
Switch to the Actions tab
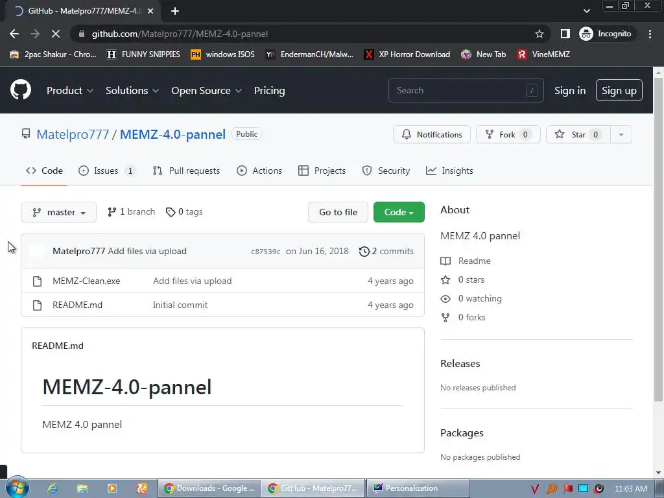pyautogui.click(x=259, y=171)
